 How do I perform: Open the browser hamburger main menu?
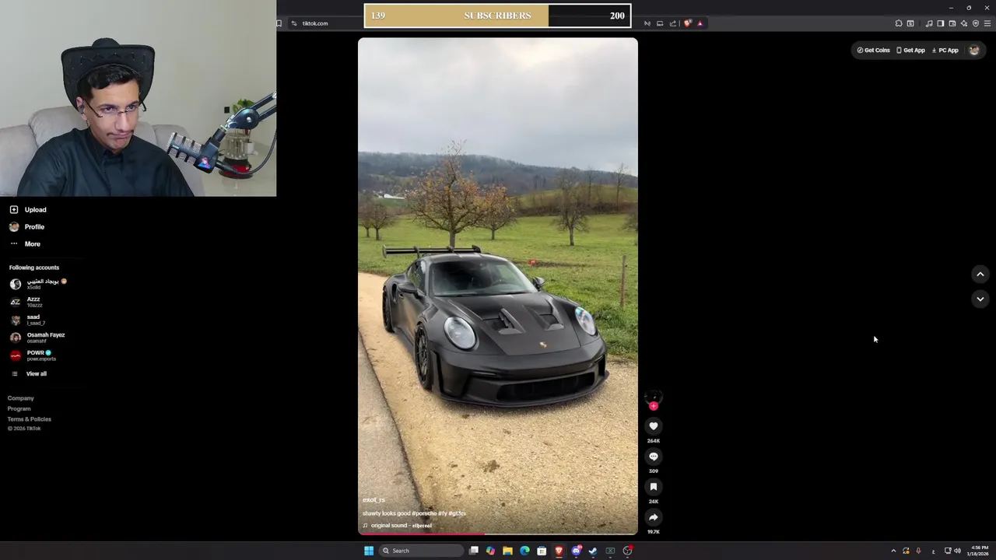pyautogui.click(x=987, y=23)
